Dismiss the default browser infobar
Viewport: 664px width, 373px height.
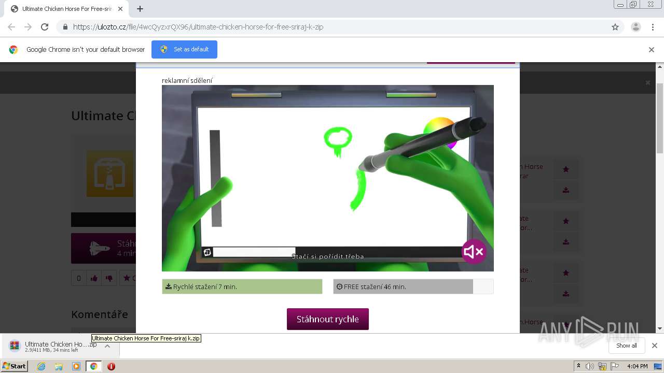tap(652, 50)
